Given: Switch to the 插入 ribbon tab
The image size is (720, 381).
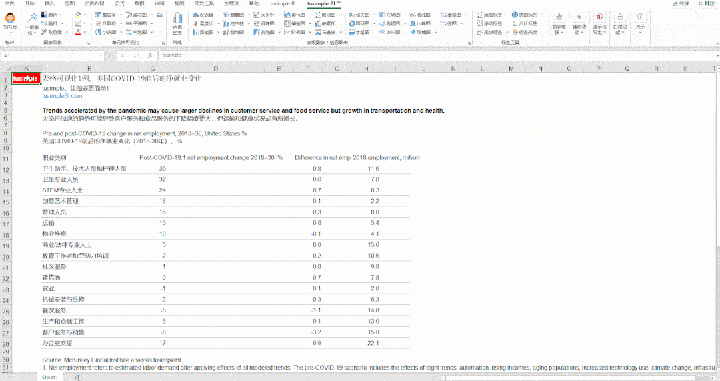Looking at the screenshot, I should 50,3.
